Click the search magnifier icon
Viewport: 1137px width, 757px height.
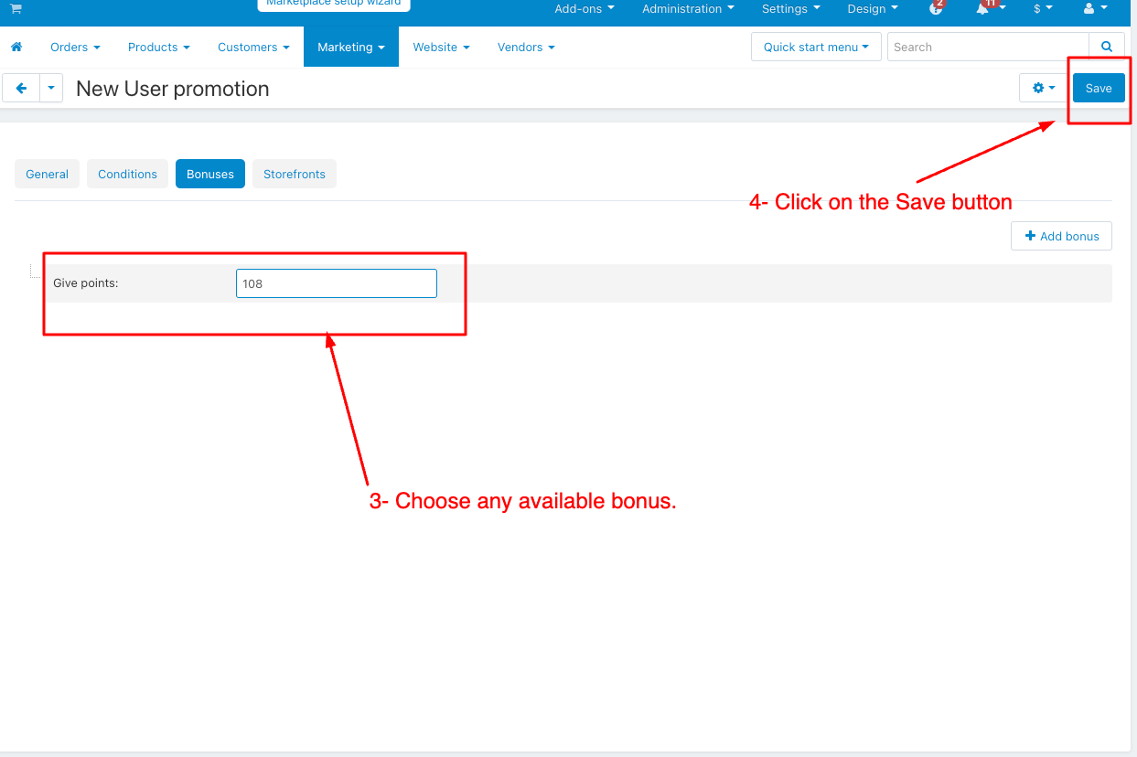[x=1107, y=47]
